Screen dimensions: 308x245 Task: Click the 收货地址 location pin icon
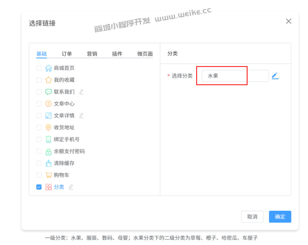tap(48, 128)
